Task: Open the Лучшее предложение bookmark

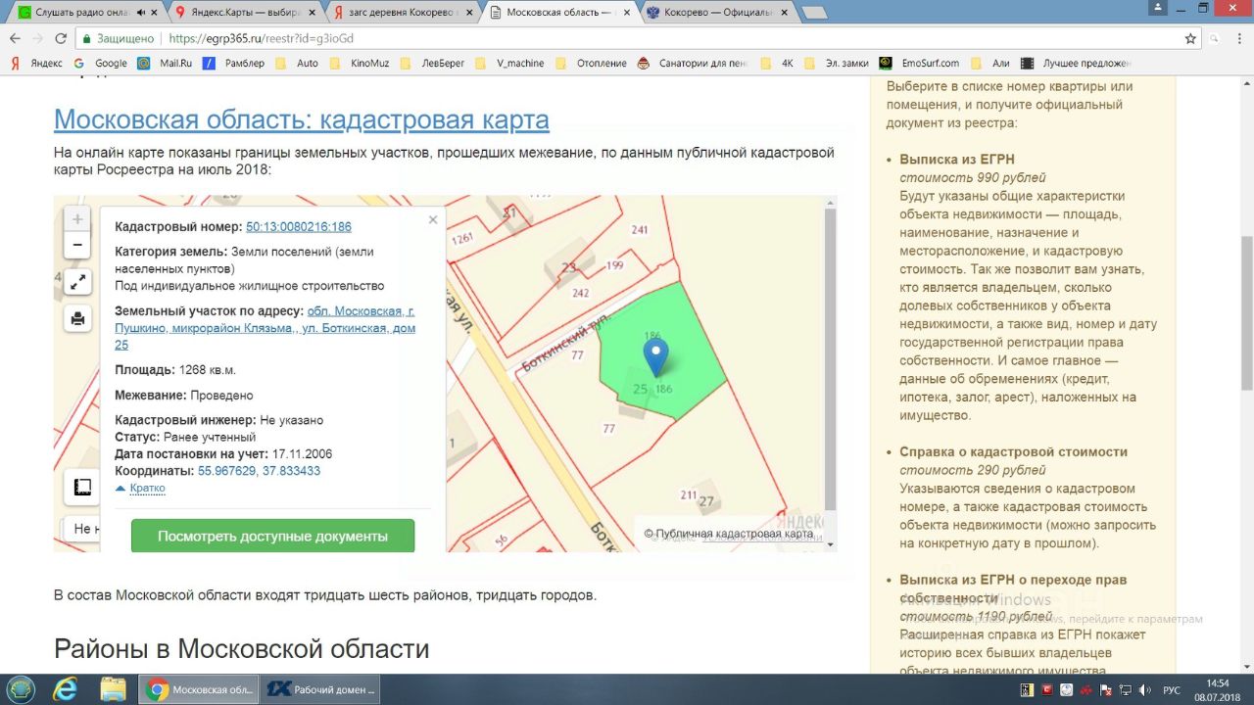Action: (1077, 63)
